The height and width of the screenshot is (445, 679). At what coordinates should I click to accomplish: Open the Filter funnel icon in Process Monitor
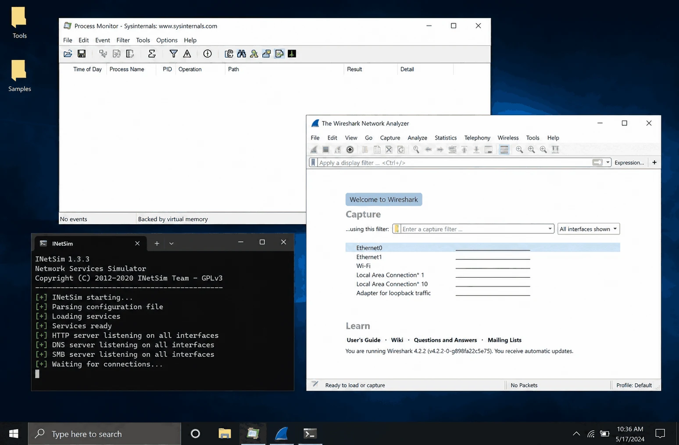[x=174, y=53]
